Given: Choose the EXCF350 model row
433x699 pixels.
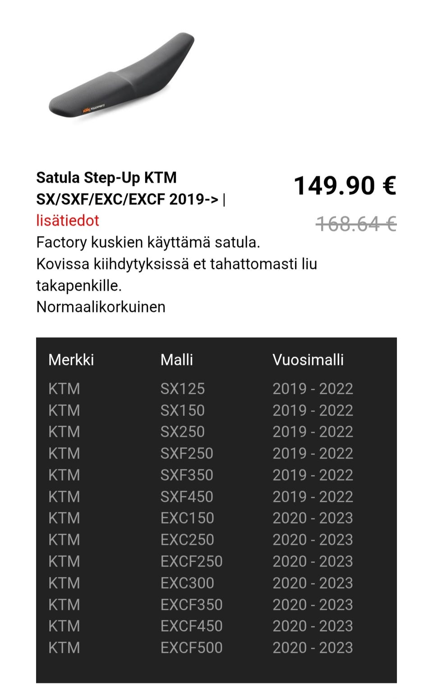Looking at the screenshot, I should 192,605.
